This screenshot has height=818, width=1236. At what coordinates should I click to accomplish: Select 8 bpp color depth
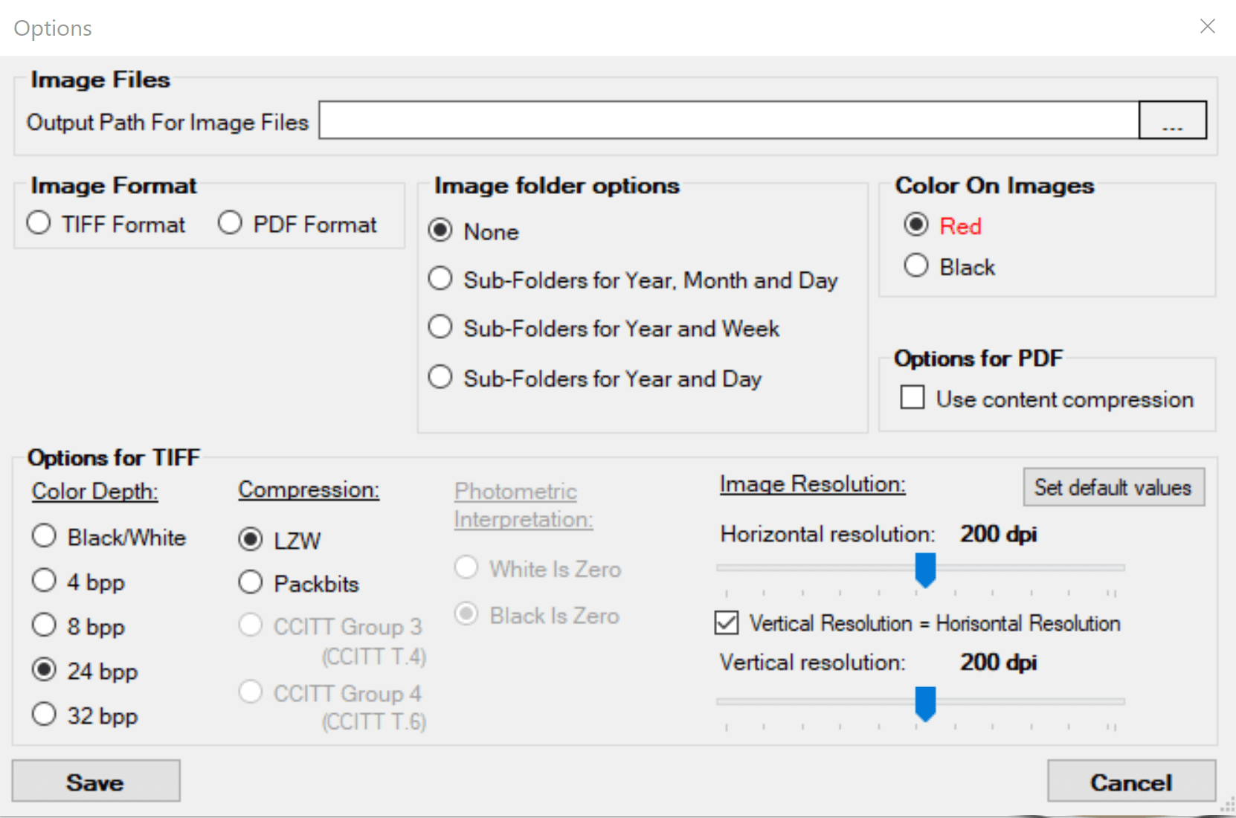[x=45, y=625]
